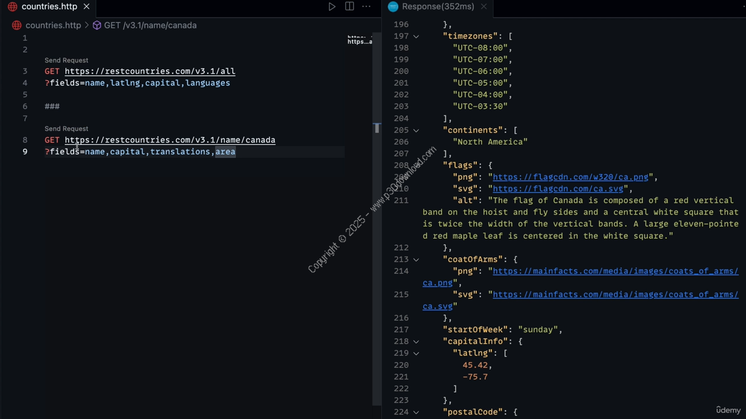746x419 pixels.
Task: Run the request with the play icon
Action: point(332,6)
